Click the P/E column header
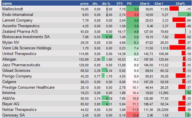192x118 pixels. pyautogui.click(x=129, y=4)
